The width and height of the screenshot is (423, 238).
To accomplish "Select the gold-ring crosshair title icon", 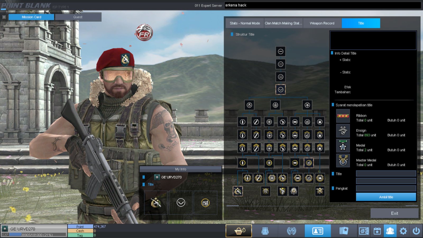I will tap(269, 163).
